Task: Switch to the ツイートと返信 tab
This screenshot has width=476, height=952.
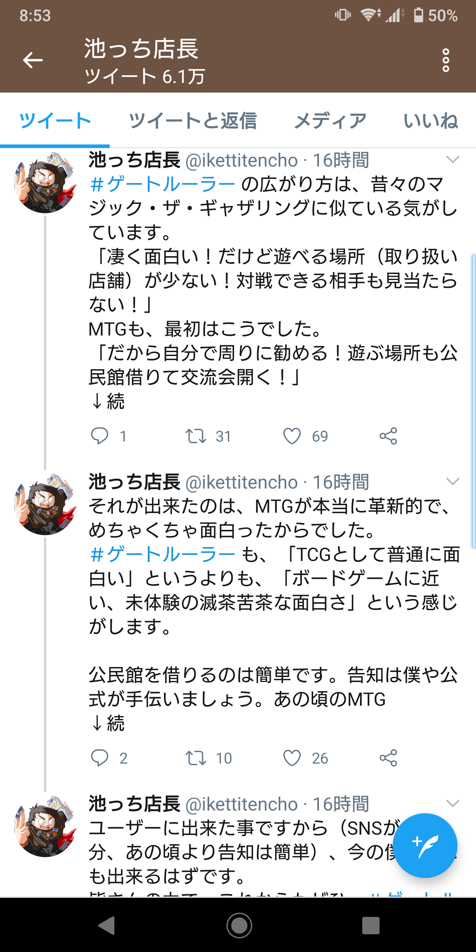Action: pyautogui.click(x=192, y=121)
